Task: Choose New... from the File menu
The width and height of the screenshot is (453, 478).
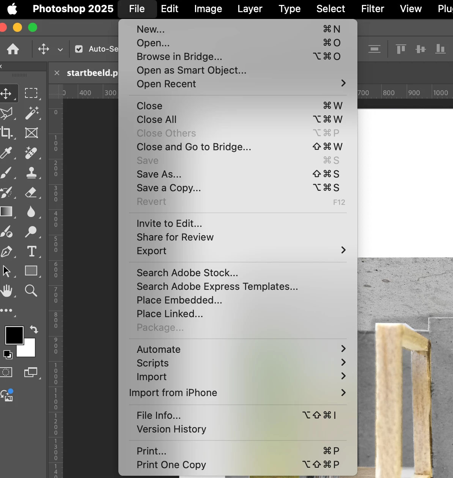Action: pos(238,29)
